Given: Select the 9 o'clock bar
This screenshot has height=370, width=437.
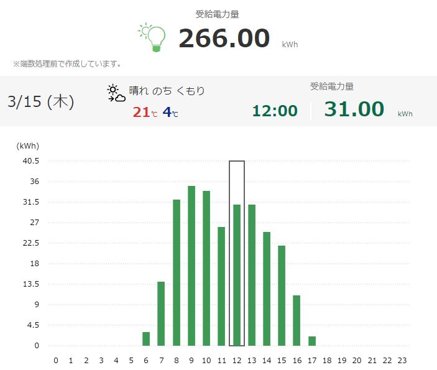Looking at the screenshot, I should tap(191, 266).
